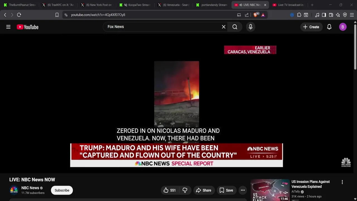Image resolution: width=357 pixels, height=201 pixels.
Task: Switch to Venezuela Search tab
Action: click(x=173, y=5)
